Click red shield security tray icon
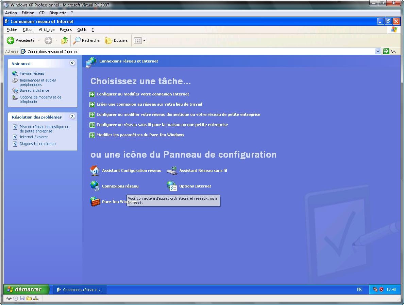404x305 pixels. tap(381, 290)
